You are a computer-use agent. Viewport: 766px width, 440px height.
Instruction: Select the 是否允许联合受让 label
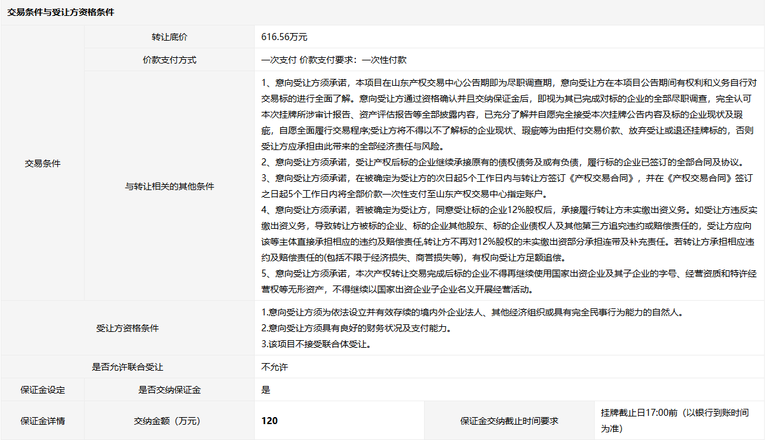[127, 367]
